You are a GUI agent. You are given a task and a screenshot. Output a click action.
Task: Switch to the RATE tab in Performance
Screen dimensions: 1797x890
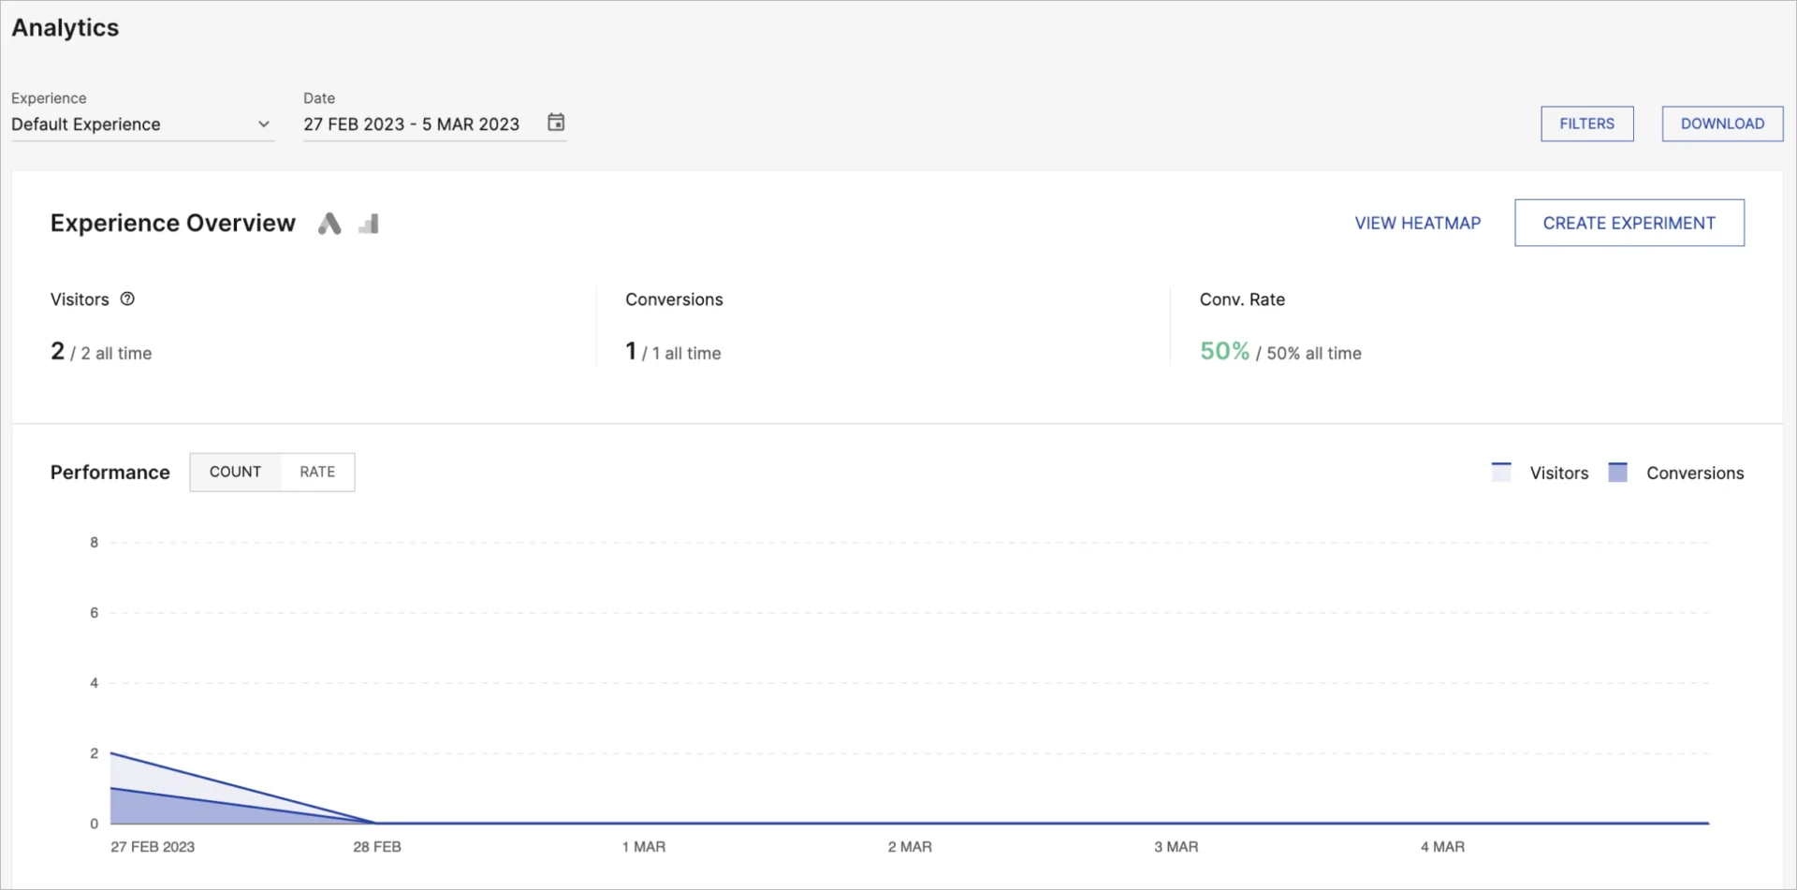click(316, 472)
